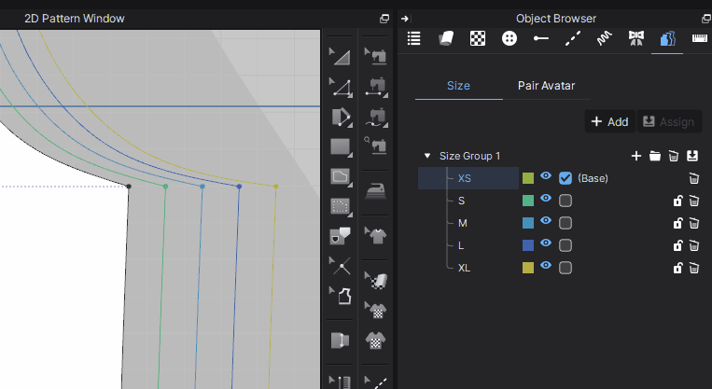Set M as the base size
The height and width of the screenshot is (389, 712).
pyautogui.click(x=565, y=223)
